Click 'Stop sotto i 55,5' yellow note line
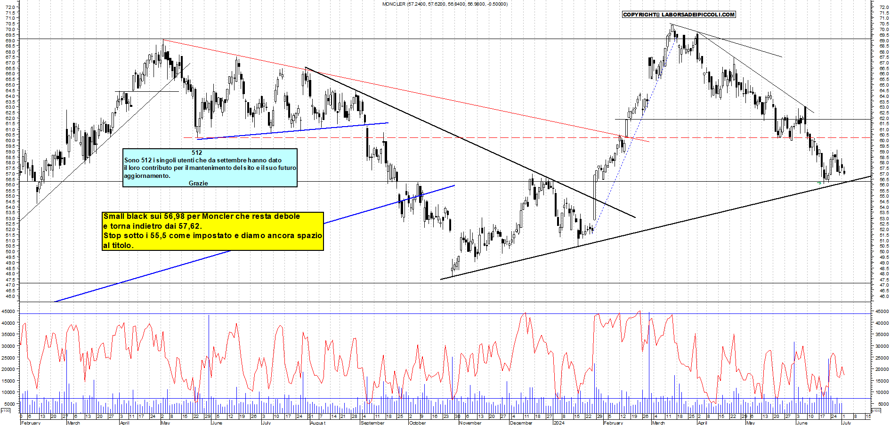This screenshot has height=425, width=890. pyautogui.click(x=212, y=235)
